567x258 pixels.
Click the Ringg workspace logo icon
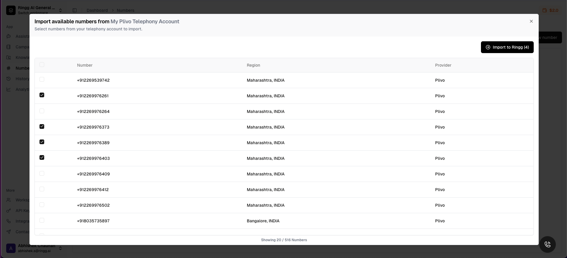pyautogui.click(x=11, y=10)
